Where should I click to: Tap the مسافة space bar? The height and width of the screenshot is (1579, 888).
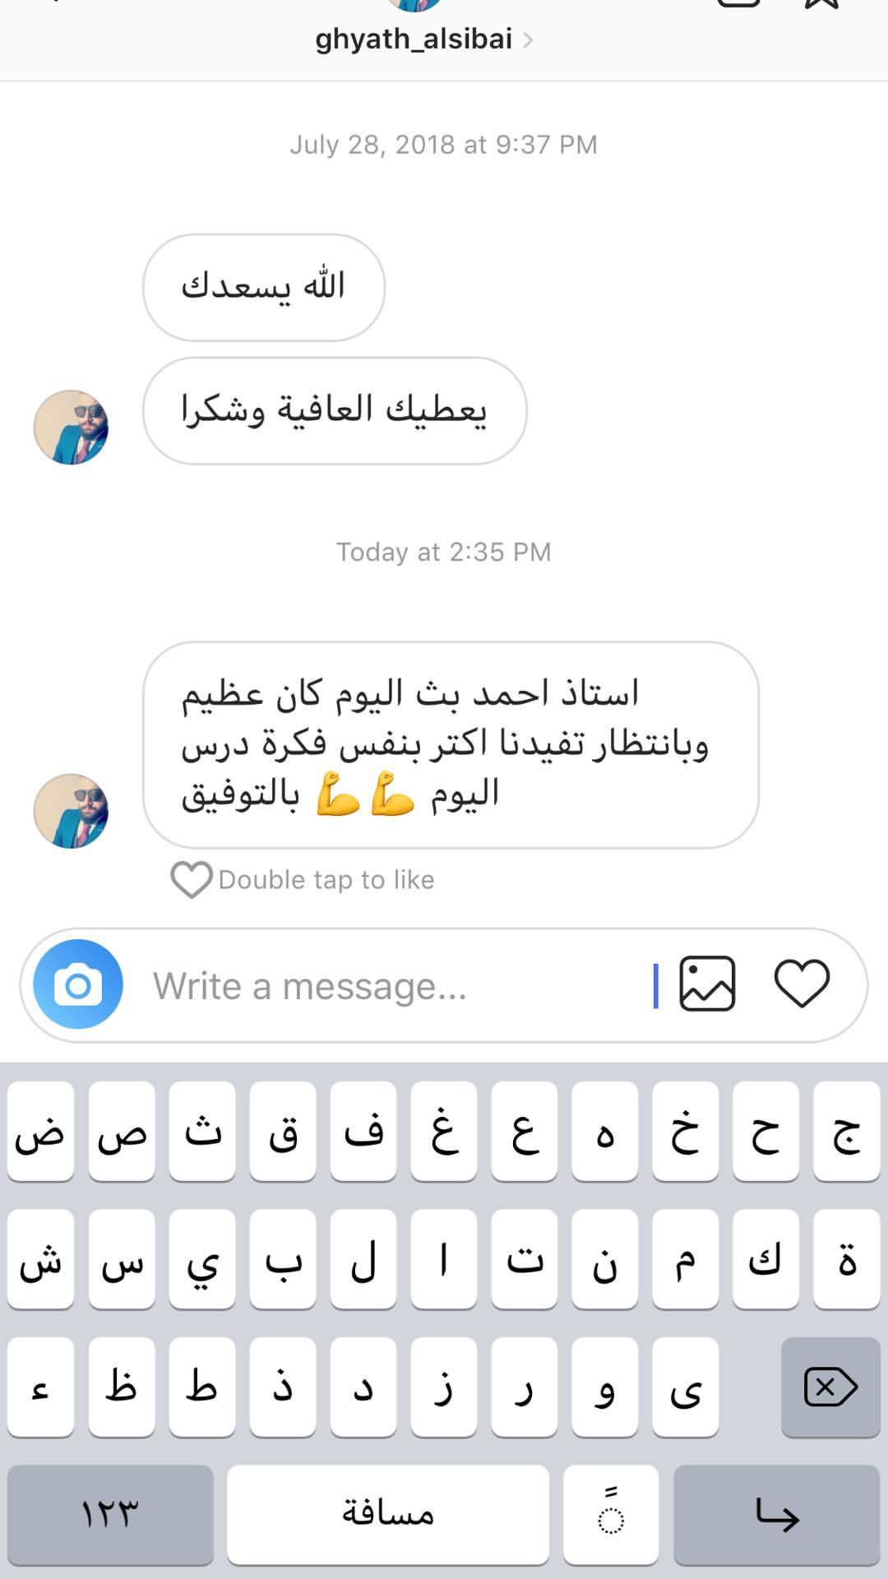click(x=388, y=1514)
